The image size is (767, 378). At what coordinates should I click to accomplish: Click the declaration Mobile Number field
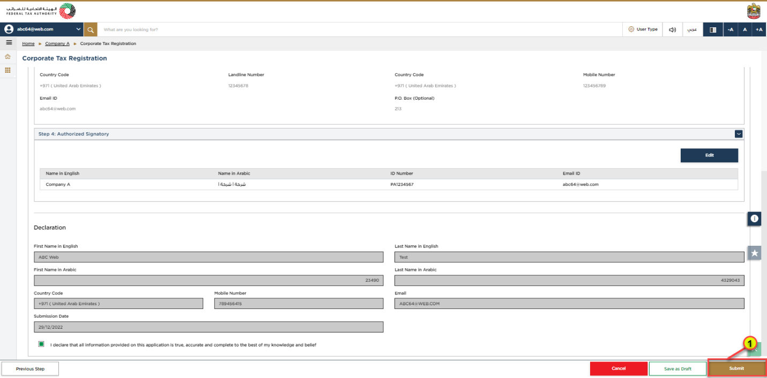click(x=299, y=304)
